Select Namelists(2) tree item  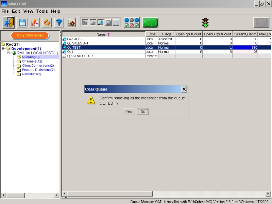tap(31, 74)
